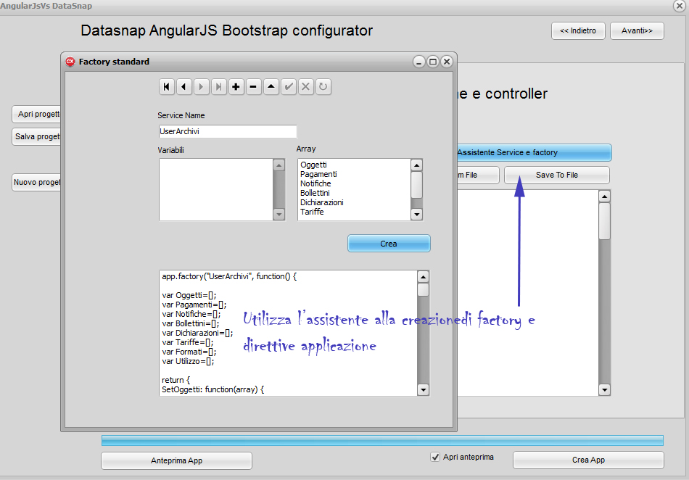Open Assistente Service e factory

[534, 152]
